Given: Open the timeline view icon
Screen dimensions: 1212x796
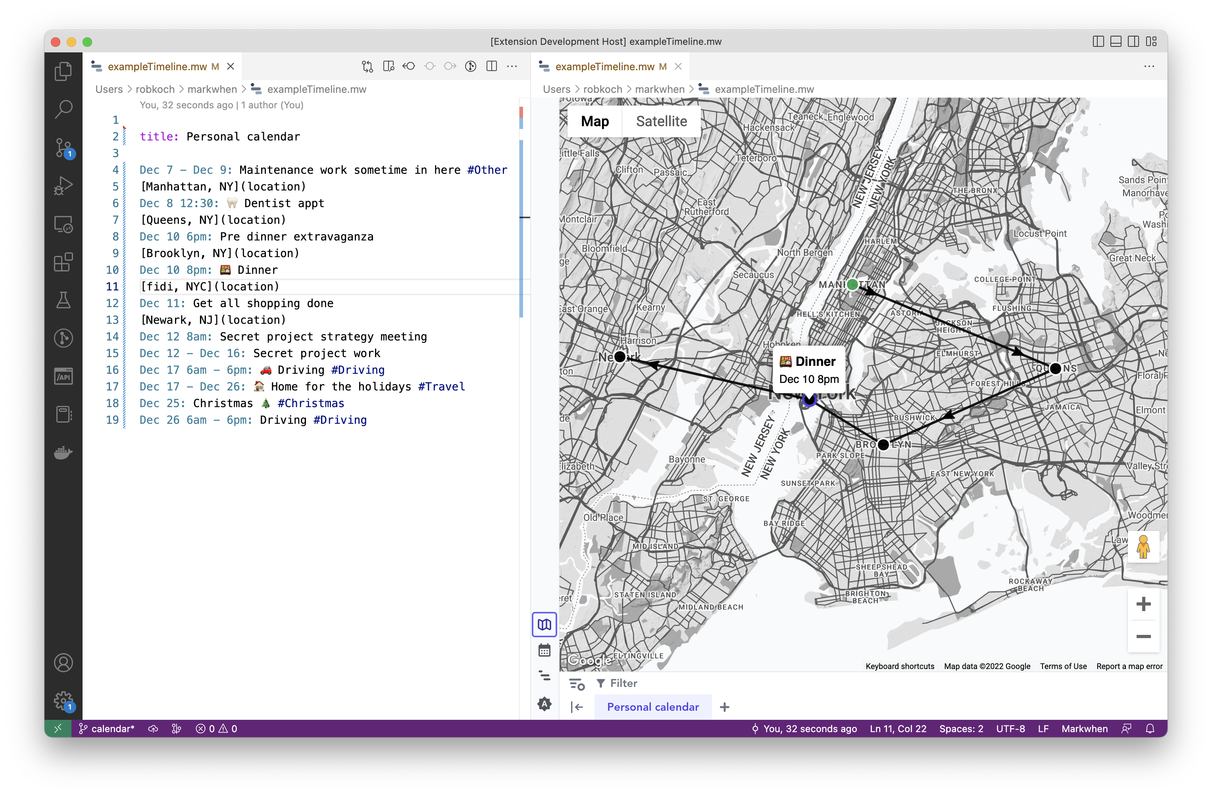Looking at the screenshot, I should pyautogui.click(x=544, y=676).
